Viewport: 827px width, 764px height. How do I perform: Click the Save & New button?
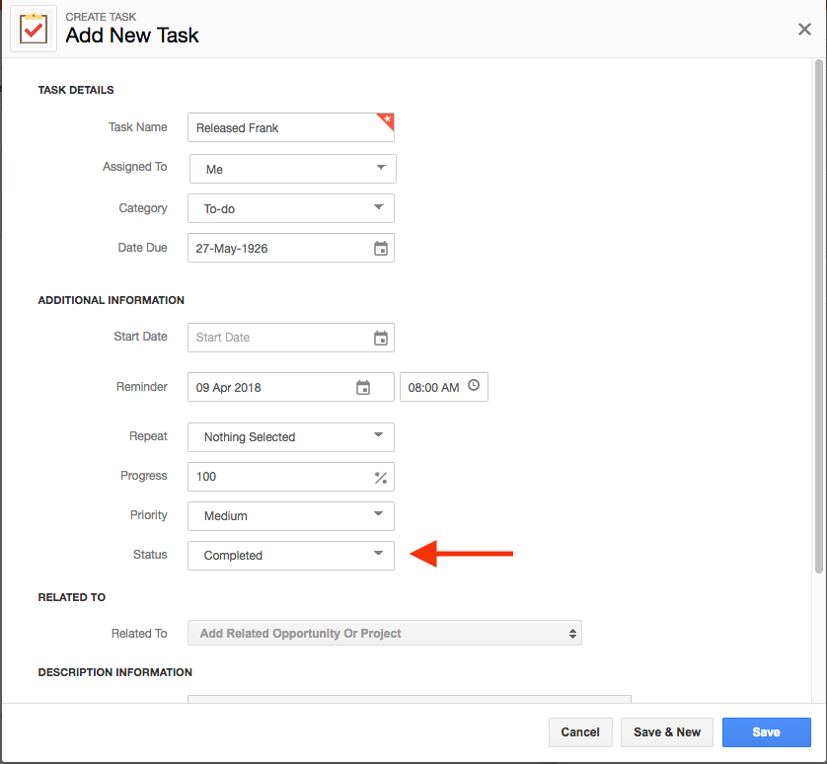[667, 732]
